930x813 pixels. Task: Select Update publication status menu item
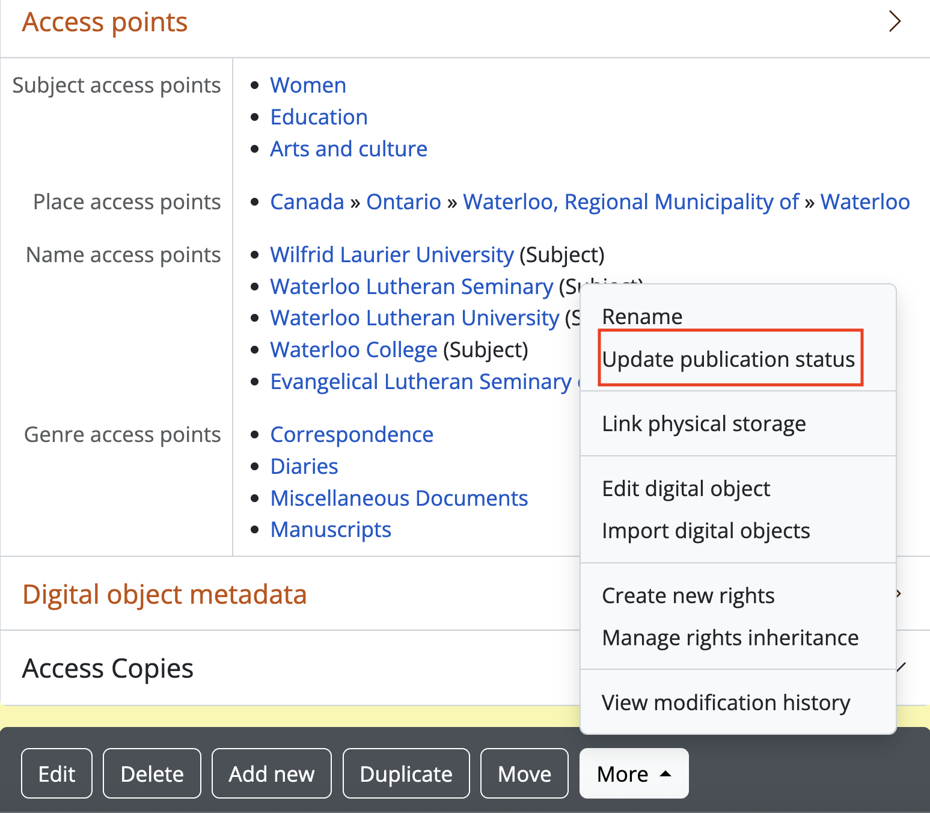pyautogui.click(x=728, y=359)
